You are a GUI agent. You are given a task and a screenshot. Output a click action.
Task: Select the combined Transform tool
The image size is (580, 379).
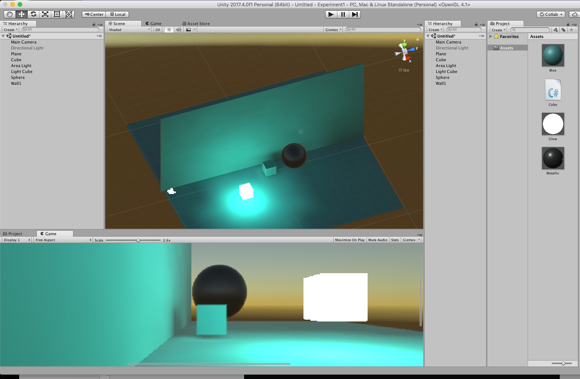click(69, 14)
